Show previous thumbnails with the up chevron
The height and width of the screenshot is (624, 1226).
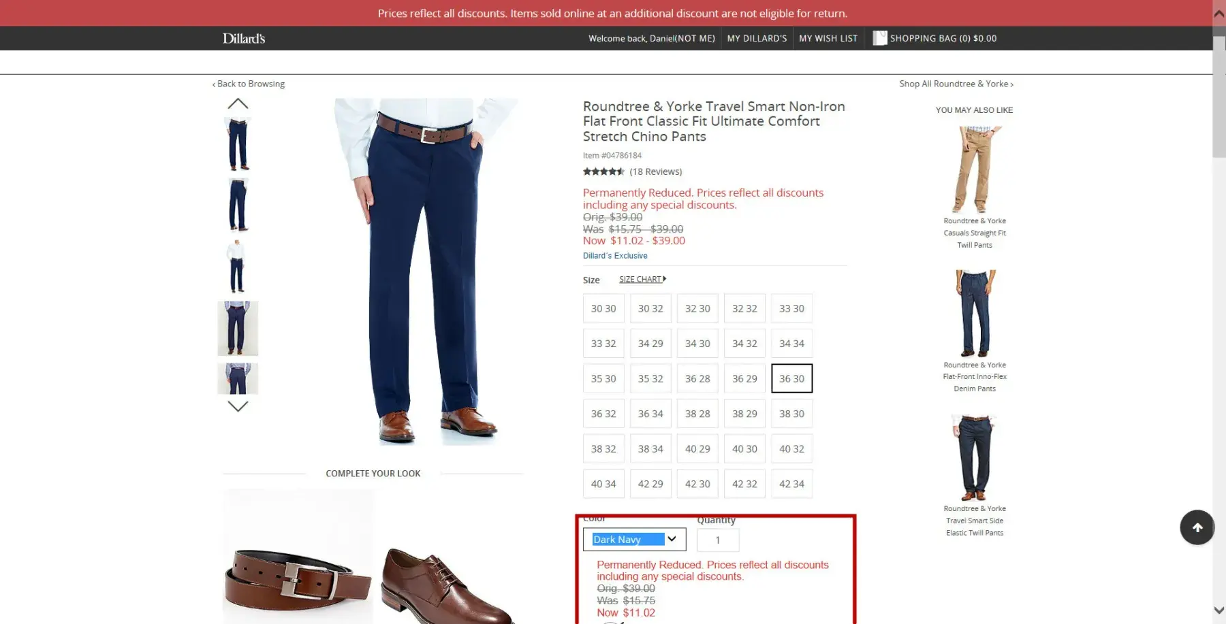pyautogui.click(x=238, y=104)
